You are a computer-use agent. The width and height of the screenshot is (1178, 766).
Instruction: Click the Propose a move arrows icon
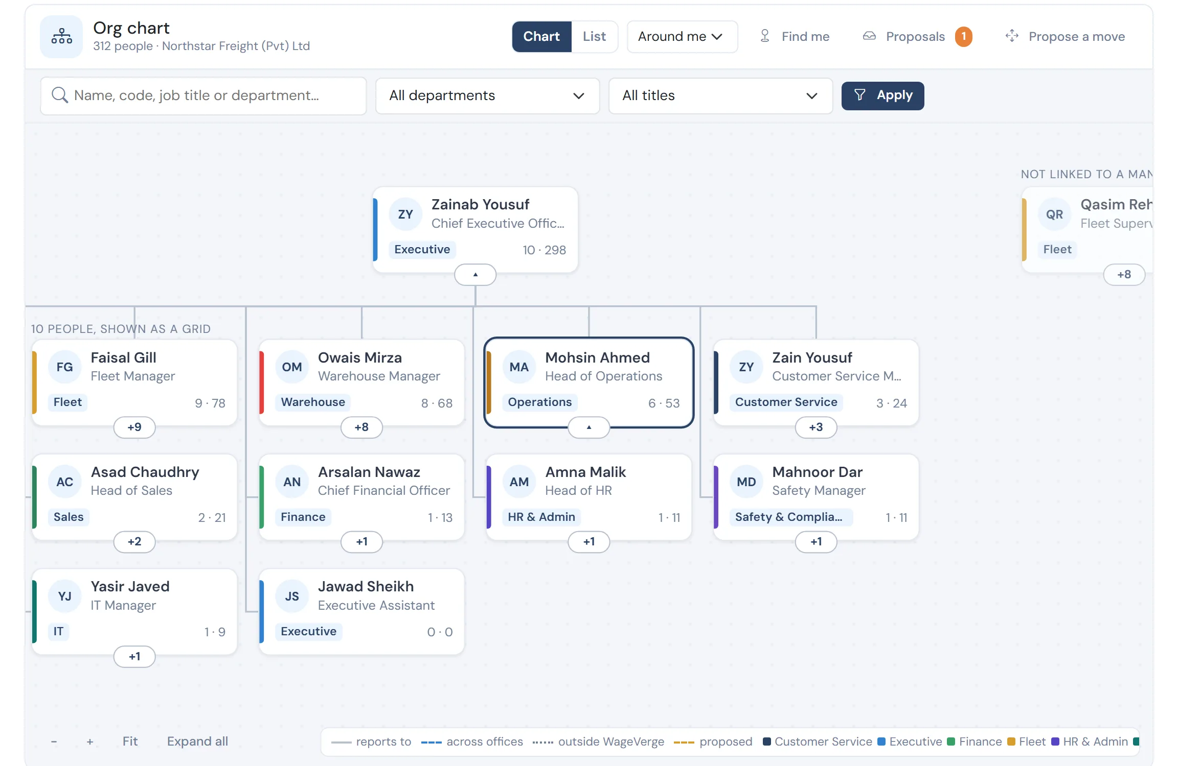[1012, 36]
